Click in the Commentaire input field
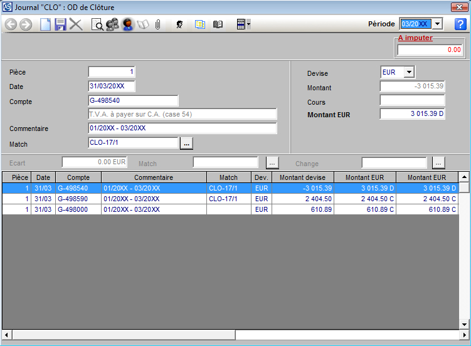Image resolution: width=471 pixels, height=346 pixels. [182, 128]
